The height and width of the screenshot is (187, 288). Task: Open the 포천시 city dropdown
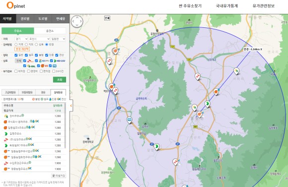[x=39, y=39]
